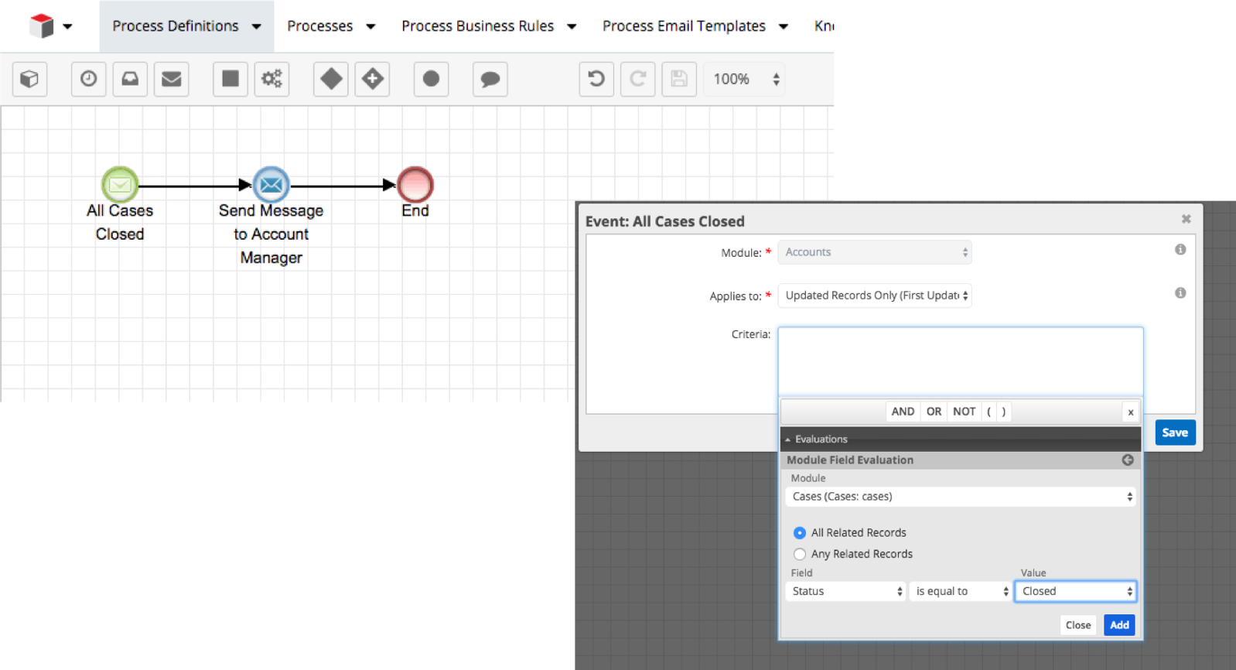The height and width of the screenshot is (670, 1236).
Task: Click the Send Message envelope node
Action: click(x=271, y=185)
